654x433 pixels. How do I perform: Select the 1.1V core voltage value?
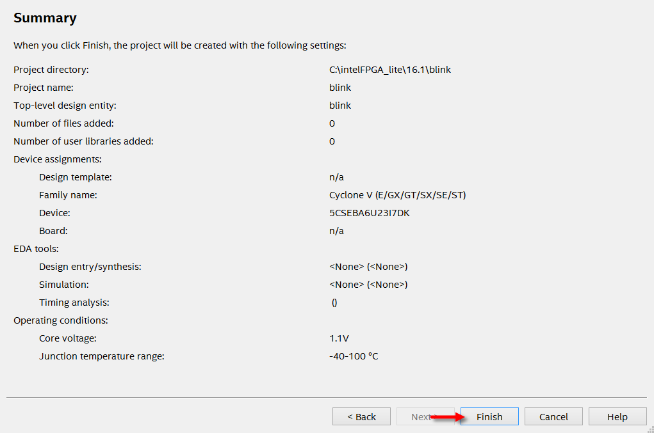[x=339, y=338]
